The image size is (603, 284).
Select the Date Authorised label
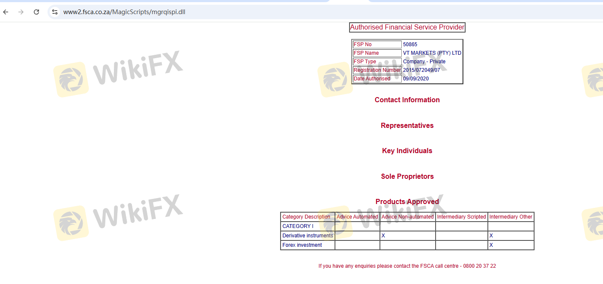coord(372,79)
